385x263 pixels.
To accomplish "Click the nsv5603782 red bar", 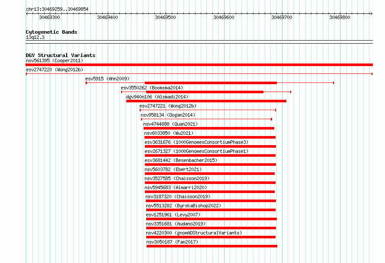I will coord(210,174).
